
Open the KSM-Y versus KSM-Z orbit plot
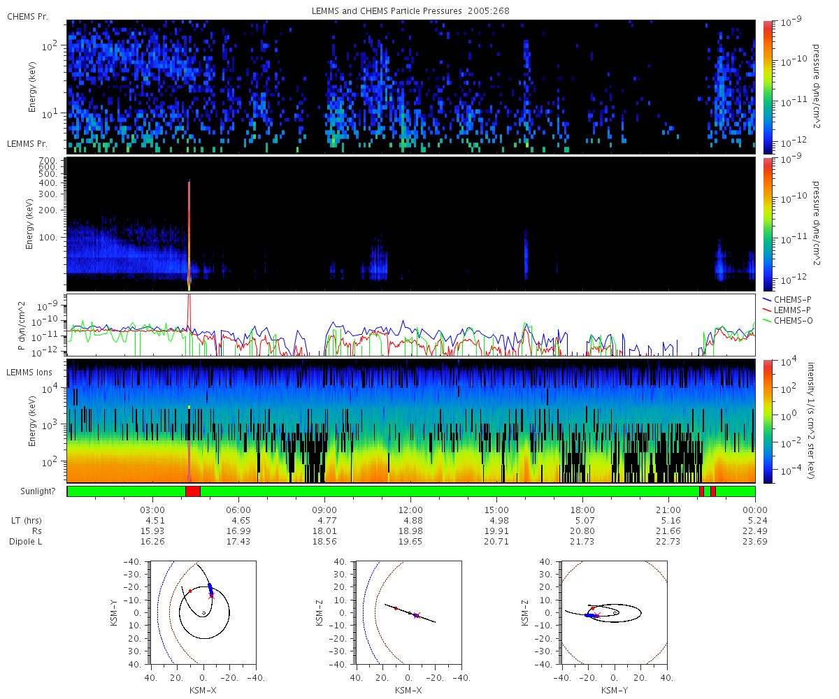pos(615,612)
